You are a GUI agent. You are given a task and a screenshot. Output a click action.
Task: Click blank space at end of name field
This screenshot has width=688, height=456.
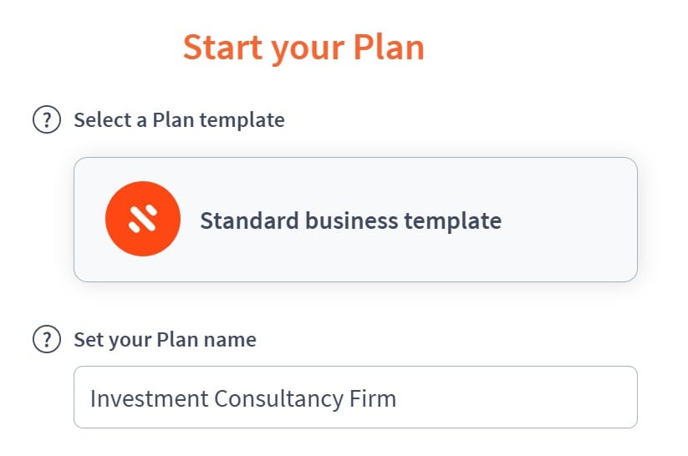pyautogui.click(x=517, y=398)
